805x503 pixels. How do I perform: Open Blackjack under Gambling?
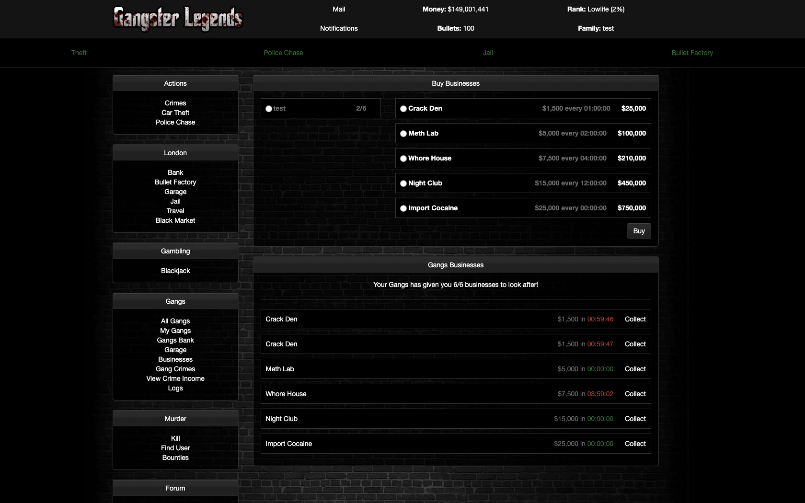(x=175, y=271)
